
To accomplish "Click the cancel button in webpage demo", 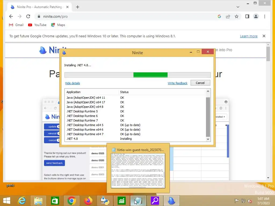I will tap(52, 140).
